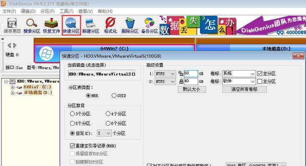Image resolution: width=306 pixels, height=166 pixels.
Task: Enable the 主分区 checkbox for partition 2
Action: tap(259, 81)
